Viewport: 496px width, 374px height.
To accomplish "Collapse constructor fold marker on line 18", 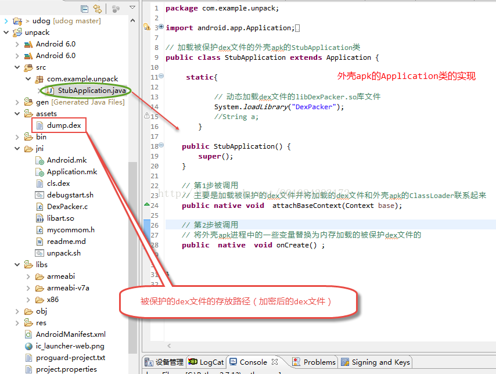I will click(x=161, y=145).
